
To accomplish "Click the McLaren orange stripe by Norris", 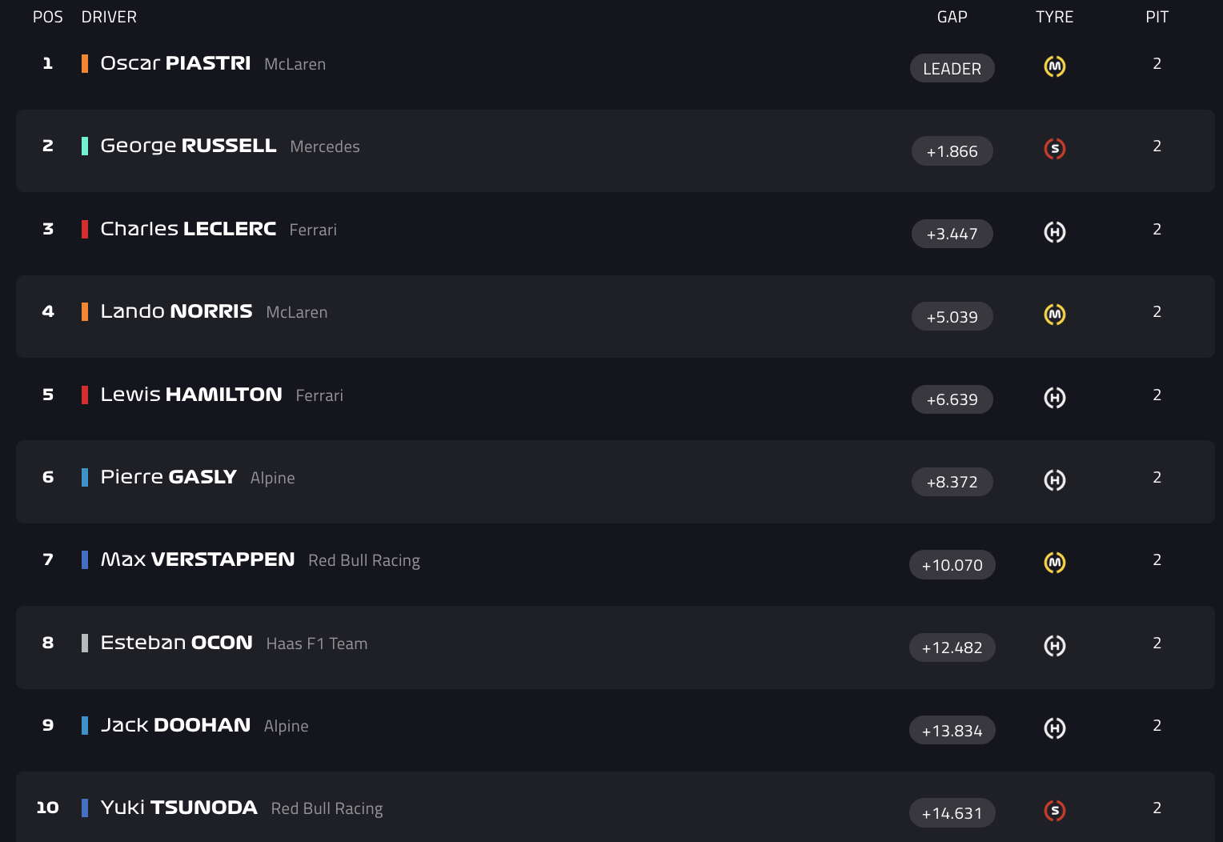I will coord(85,311).
